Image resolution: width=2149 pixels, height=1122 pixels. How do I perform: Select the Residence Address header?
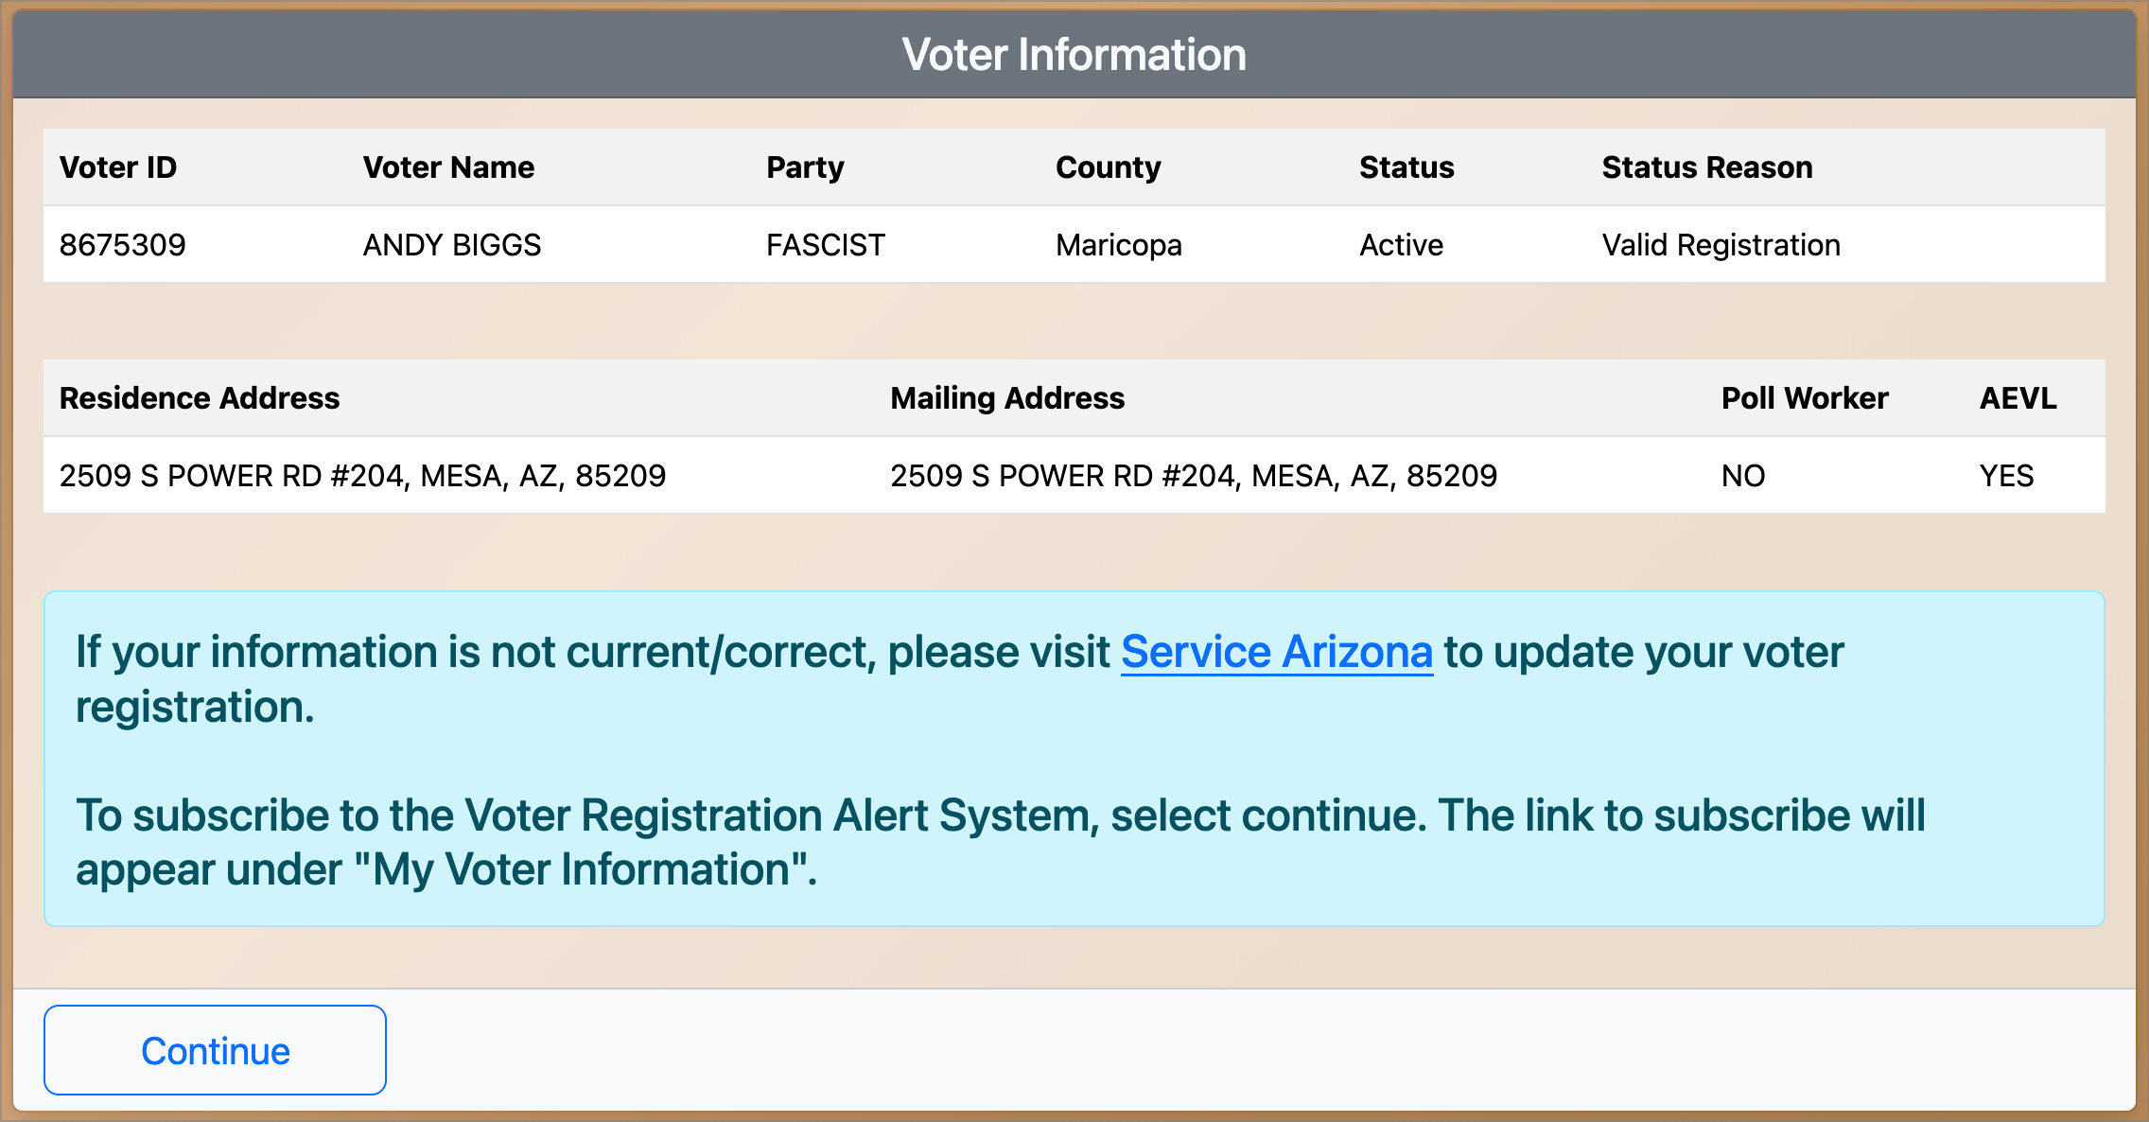pos(200,398)
